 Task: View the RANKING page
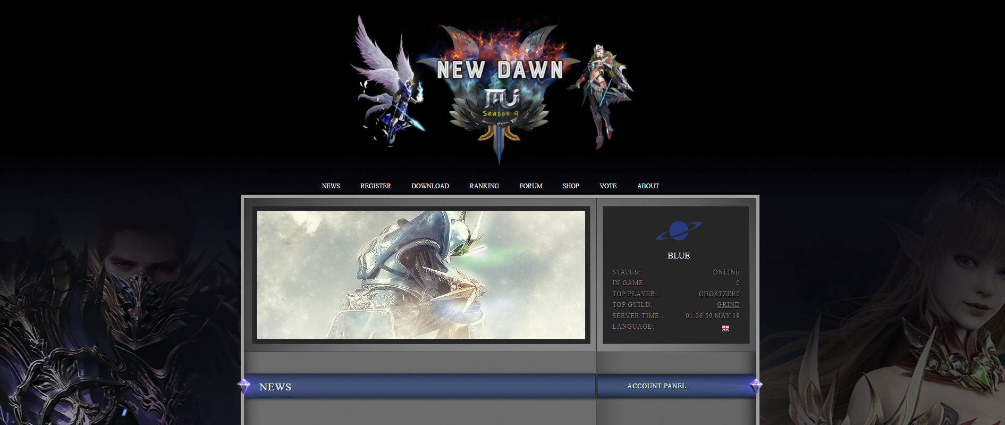click(484, 186)
